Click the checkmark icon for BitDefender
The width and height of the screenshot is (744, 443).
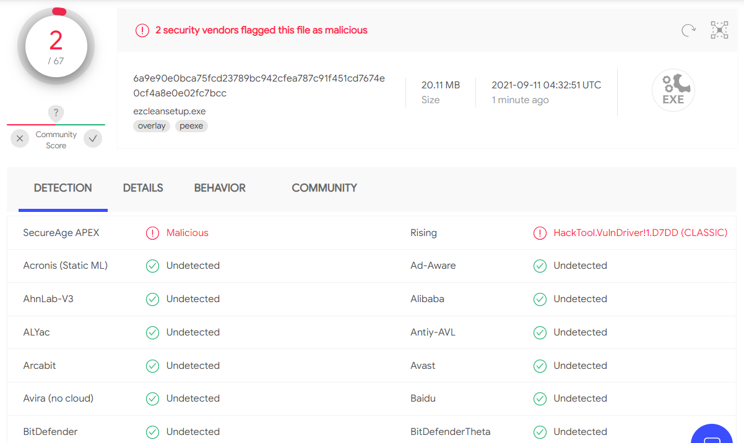tap(152, 432)
